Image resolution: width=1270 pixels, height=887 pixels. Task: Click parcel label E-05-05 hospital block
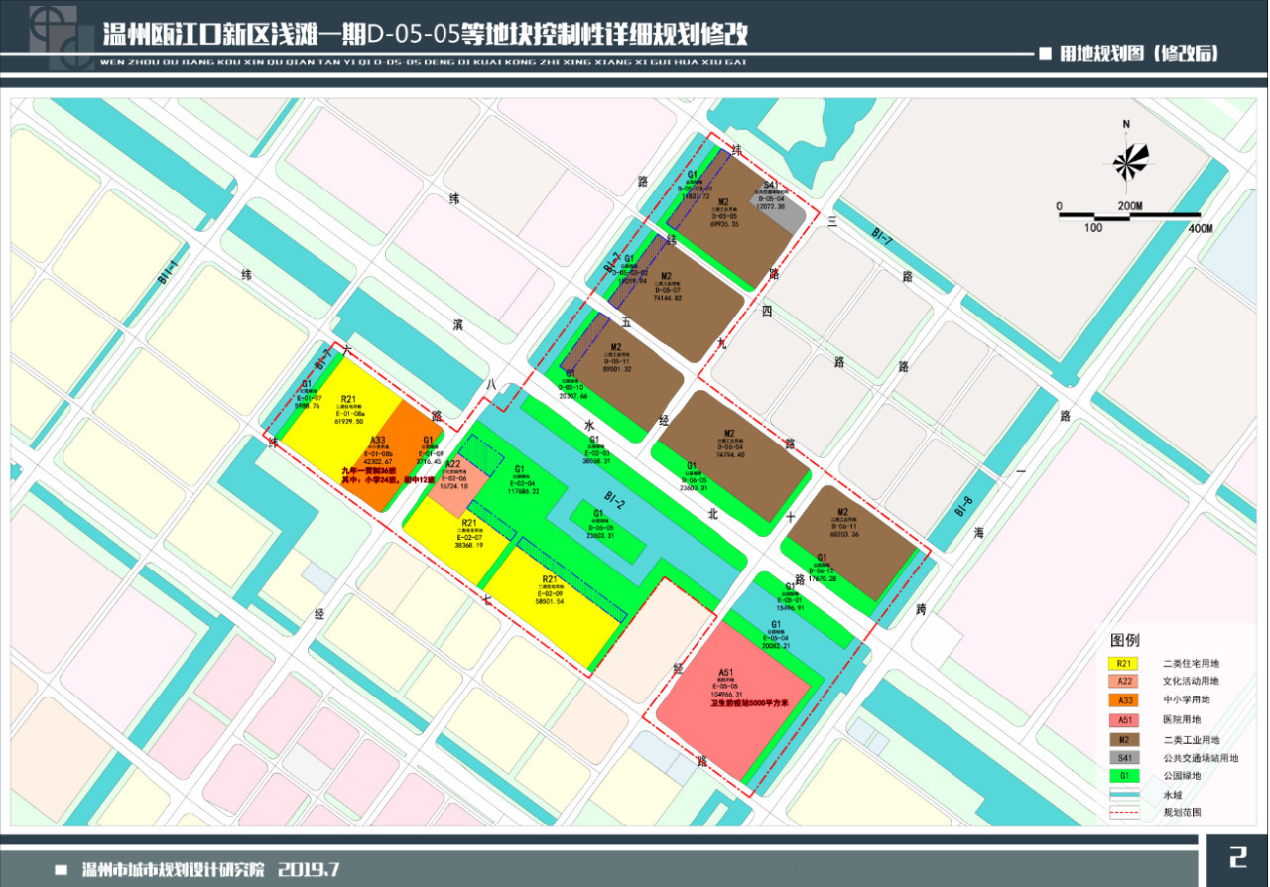point(726,684)
